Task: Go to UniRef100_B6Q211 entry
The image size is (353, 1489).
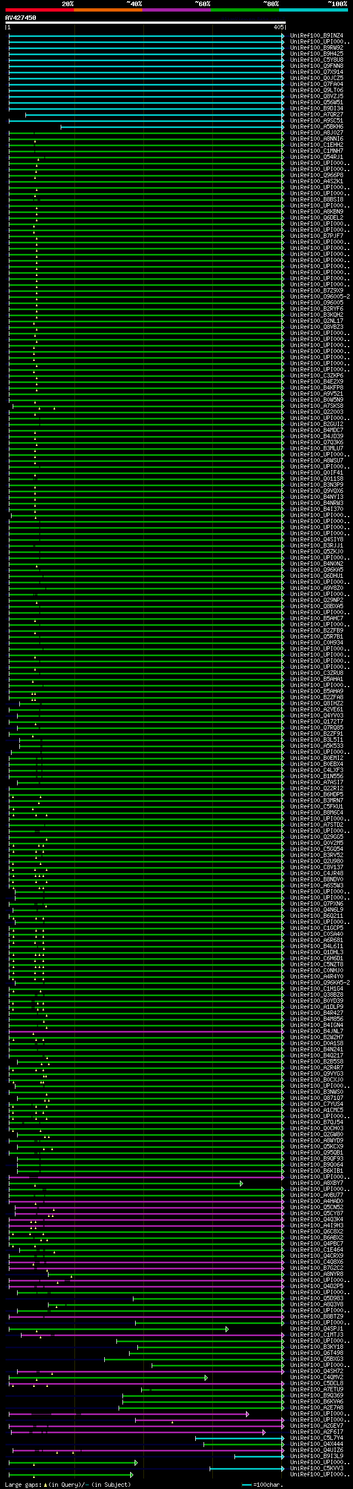Action: point(317,916)
